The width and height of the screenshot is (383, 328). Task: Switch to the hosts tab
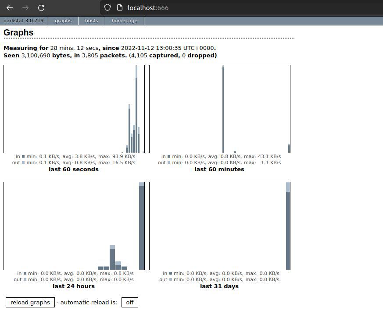(x=92, y=21)
